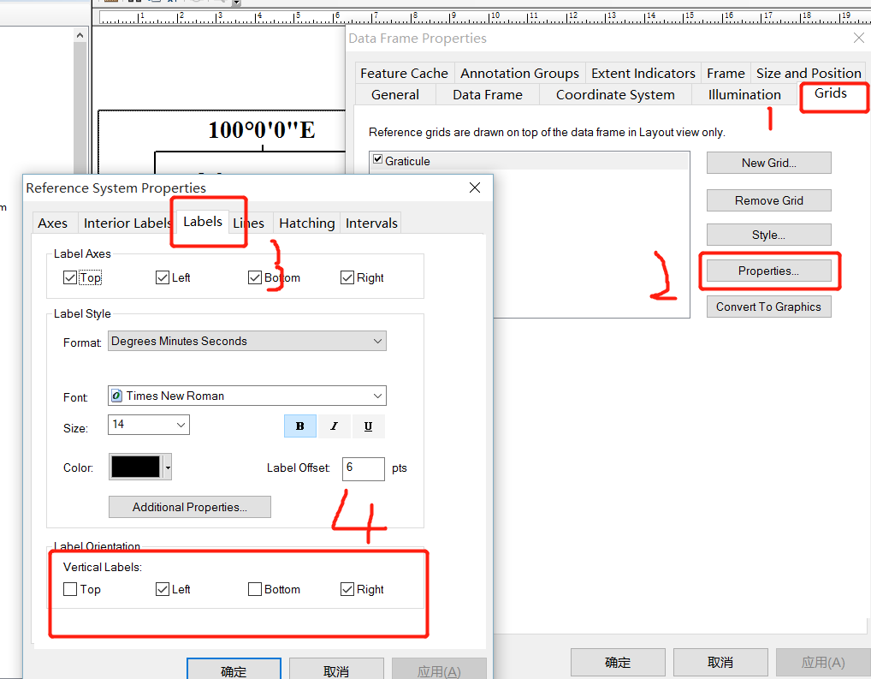Open the General tab
The height and width of the screenshot is (679, 871).
pyautogui.click(x=395, y=95)
